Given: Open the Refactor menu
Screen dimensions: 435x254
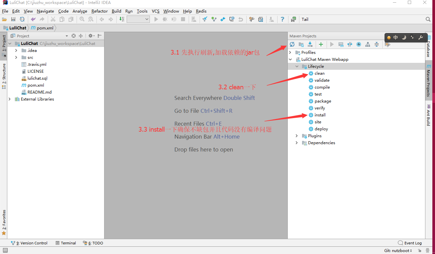Looking at the screenshot, I should click(99, 11).
